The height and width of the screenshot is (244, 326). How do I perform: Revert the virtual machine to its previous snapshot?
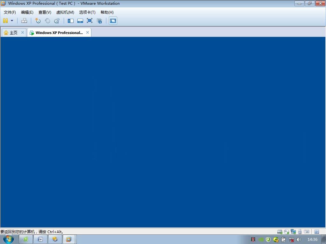click(47, 21)
